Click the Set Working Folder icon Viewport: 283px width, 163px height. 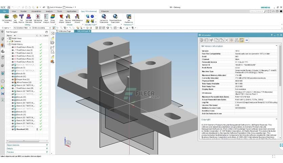pos(6,17)
